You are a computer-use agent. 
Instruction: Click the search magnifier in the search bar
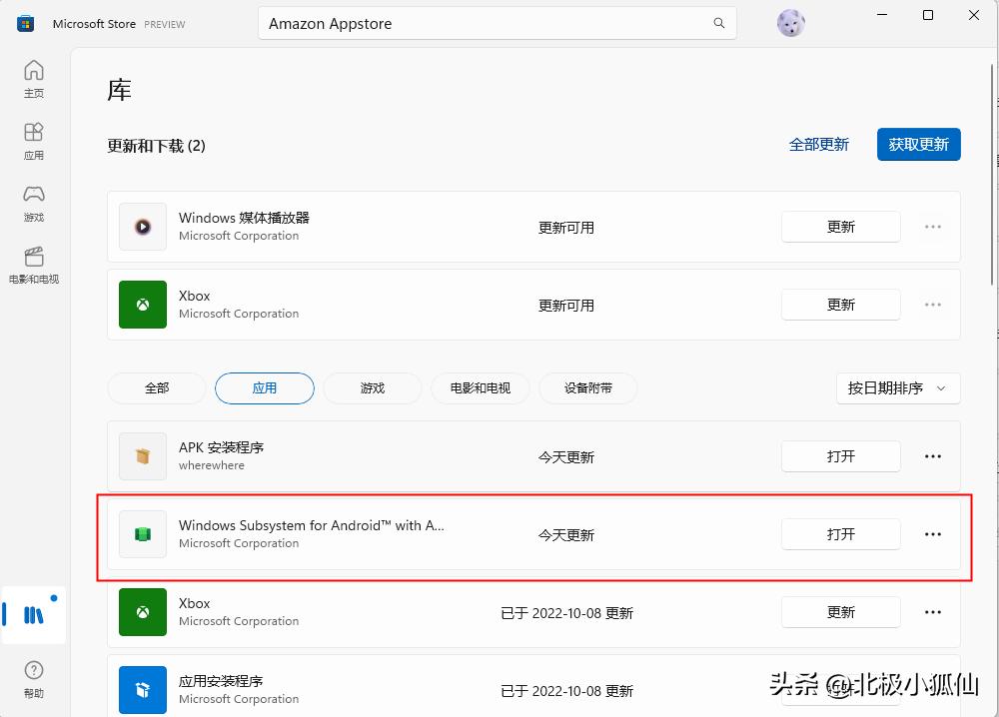[718, 22]
